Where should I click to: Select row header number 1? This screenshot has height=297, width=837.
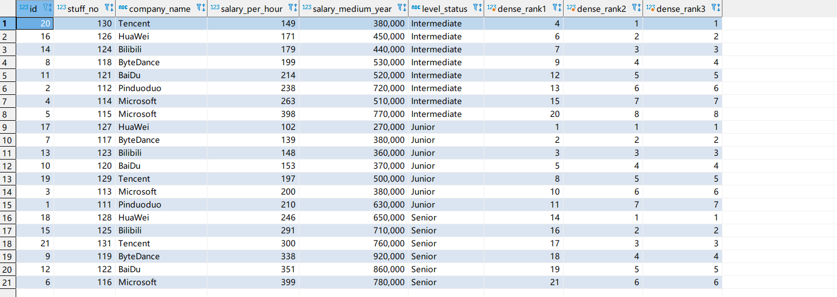8,23
